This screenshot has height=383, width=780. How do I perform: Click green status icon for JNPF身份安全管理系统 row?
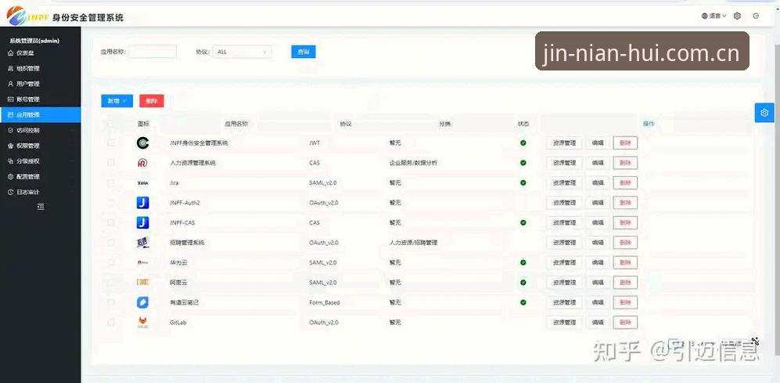[x=523, y=143]
